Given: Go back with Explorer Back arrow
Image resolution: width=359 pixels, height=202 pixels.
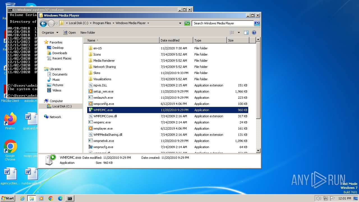Looking at the screenshot, I should click(43, 23).
